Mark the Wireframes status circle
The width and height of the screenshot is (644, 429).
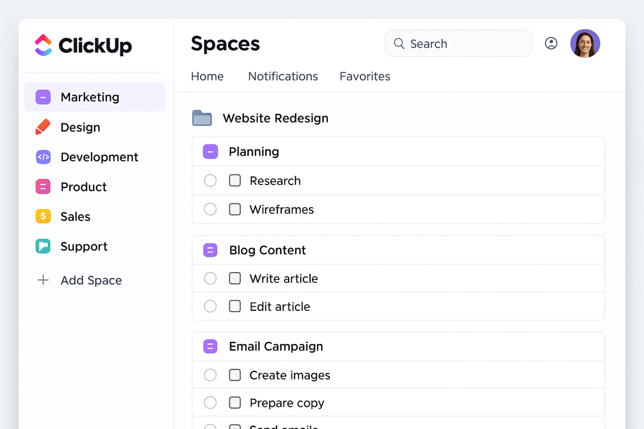tap(210, 209)
